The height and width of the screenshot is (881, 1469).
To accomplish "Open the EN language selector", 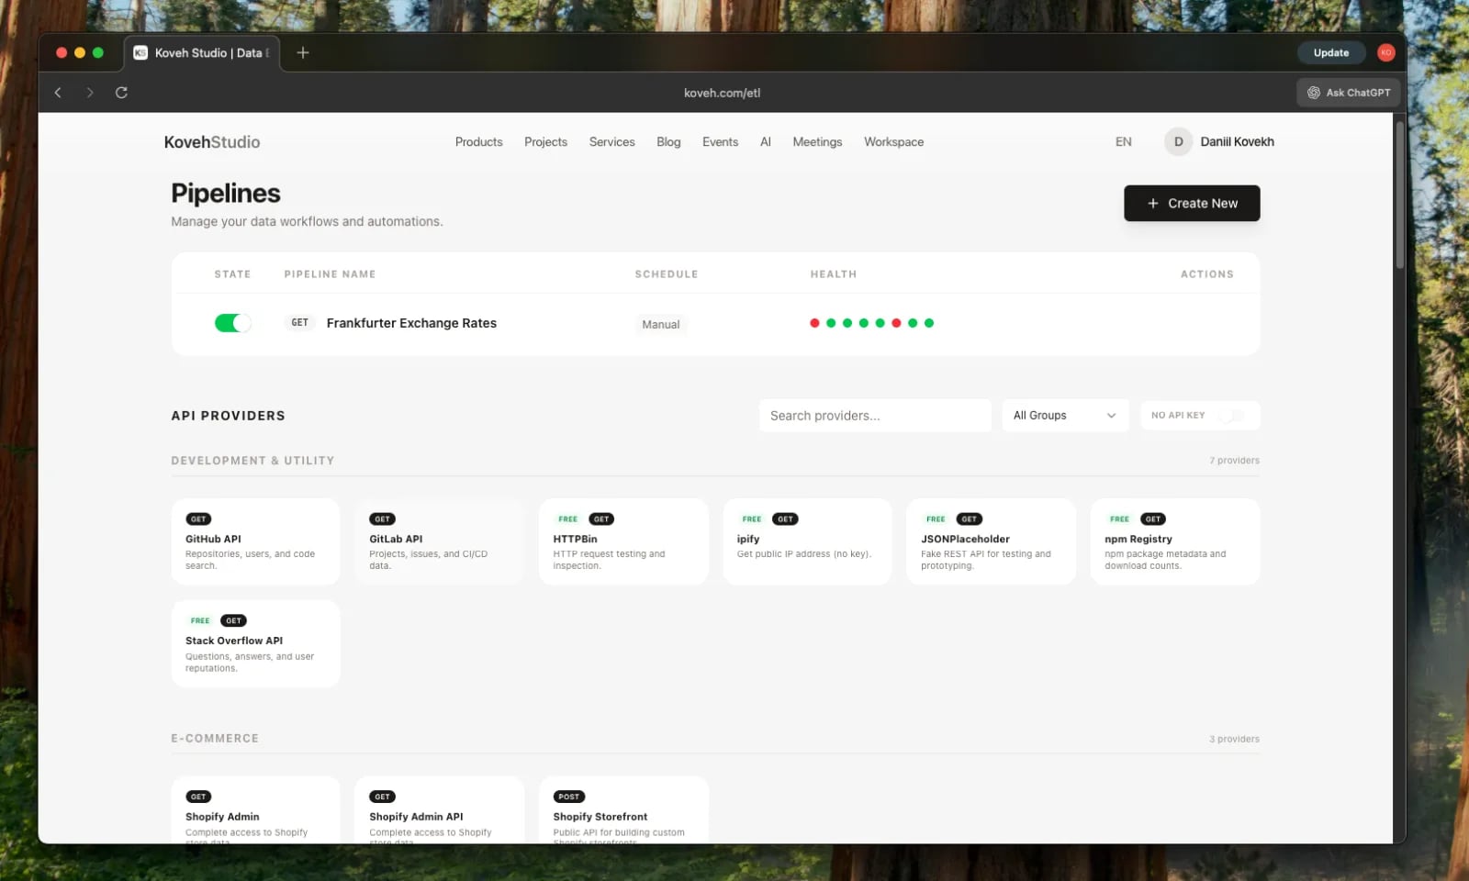I will point(1123,142).
